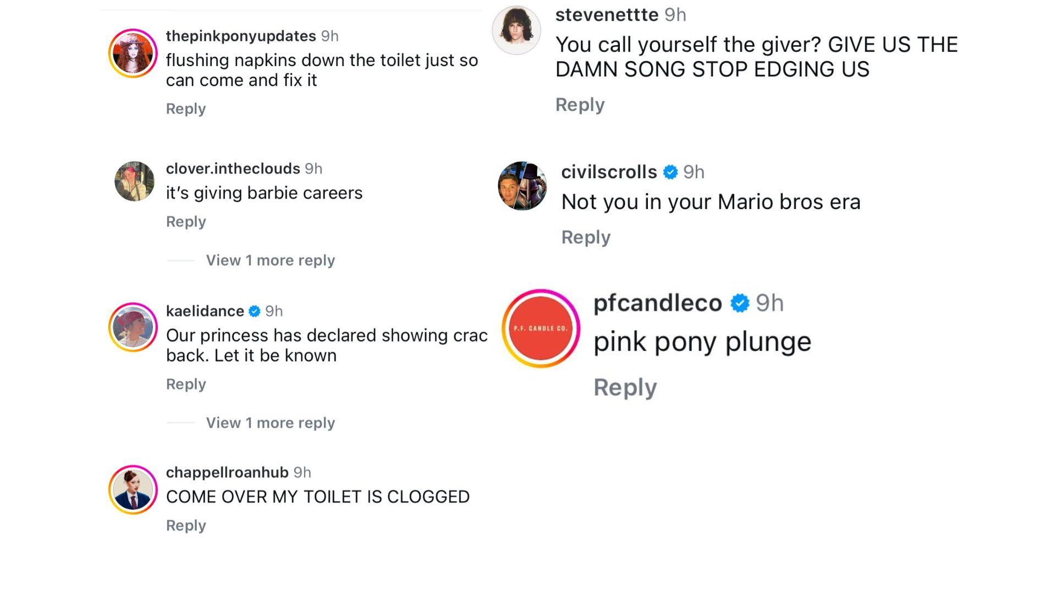Reply to pfcandleco pink pony plunge
1056x594 pixels.
(625, 388)
